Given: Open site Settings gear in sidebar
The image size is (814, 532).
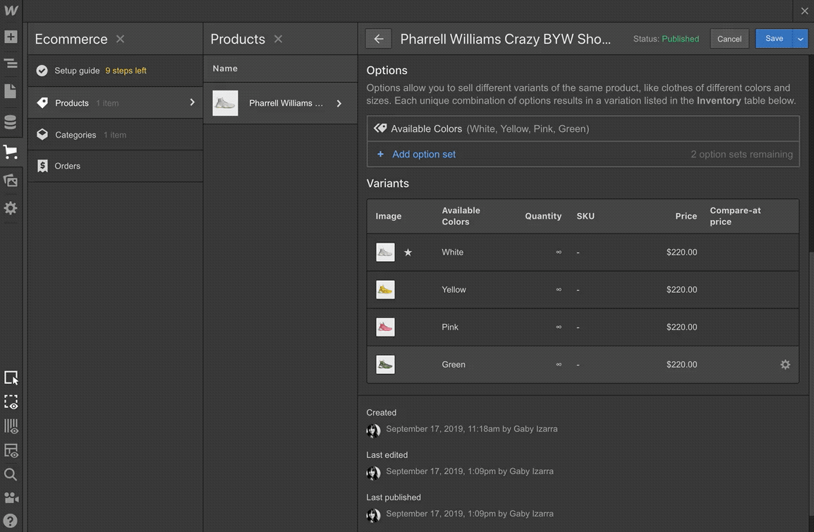Looking at the screenshot, I should pos(11,208).
